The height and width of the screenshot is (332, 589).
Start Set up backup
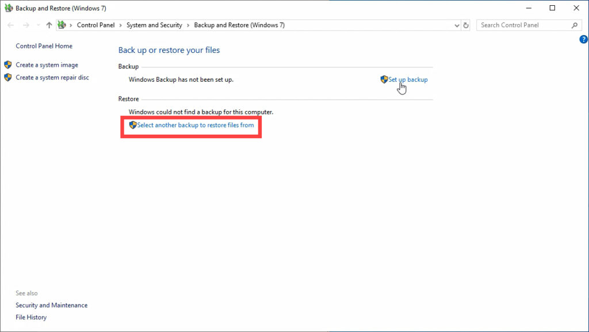(x=408, y=79)
